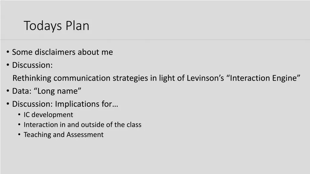Click the 'Teaching and Assessment' sub-bullet
Screen dimensions: 310x174
(64, 134)
